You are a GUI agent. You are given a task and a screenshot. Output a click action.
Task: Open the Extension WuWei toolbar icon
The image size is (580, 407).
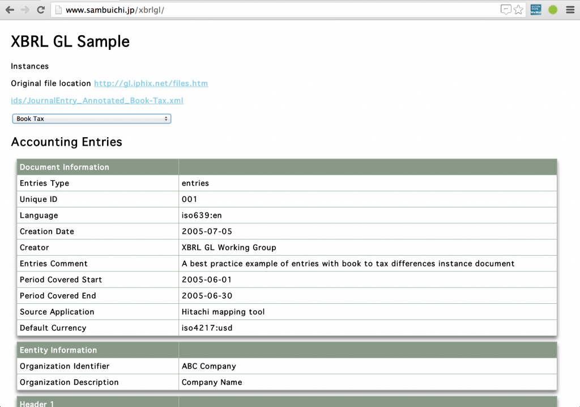[536, 10]
